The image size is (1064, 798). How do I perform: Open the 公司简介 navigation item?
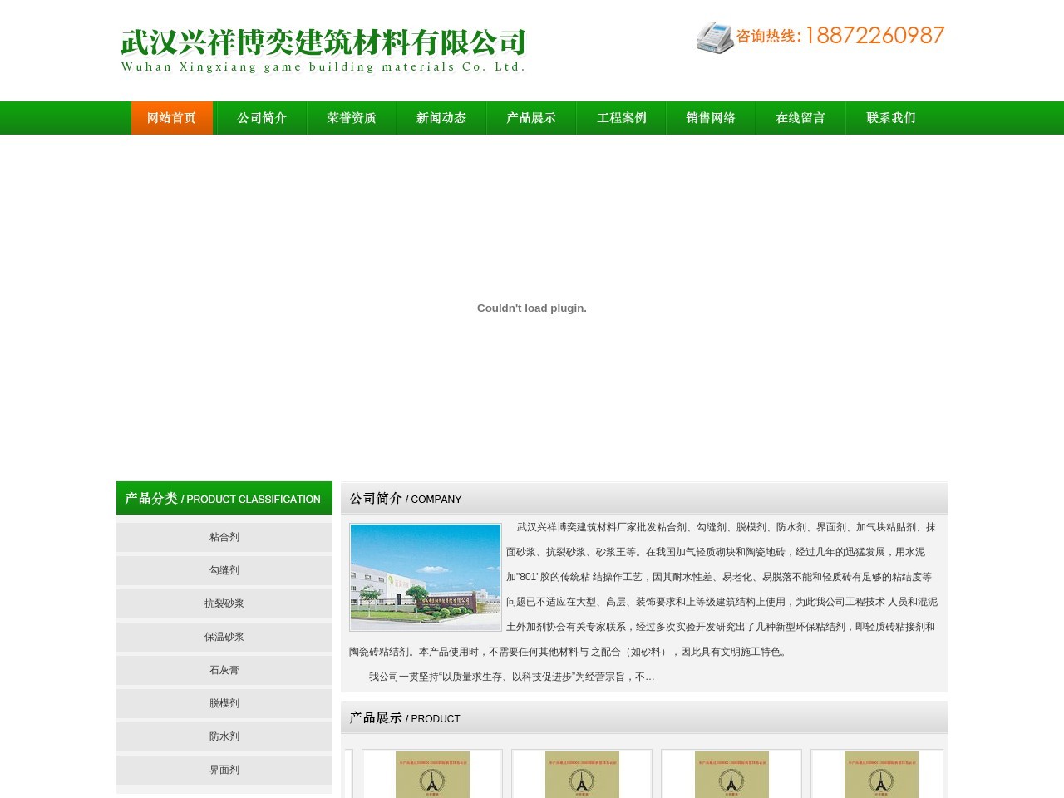tap(262, 118)
